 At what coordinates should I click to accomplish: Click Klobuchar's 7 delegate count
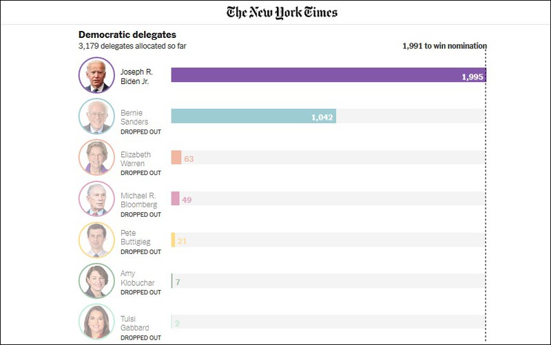click(178, 282)
